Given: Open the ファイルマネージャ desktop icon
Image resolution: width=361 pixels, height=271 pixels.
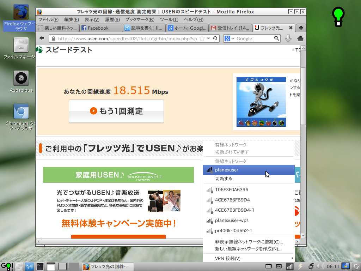Looking at the screenshot, I should click(21, 48).
